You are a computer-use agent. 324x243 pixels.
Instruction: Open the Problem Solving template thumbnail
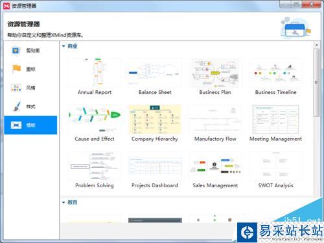[x=95, y=166]
